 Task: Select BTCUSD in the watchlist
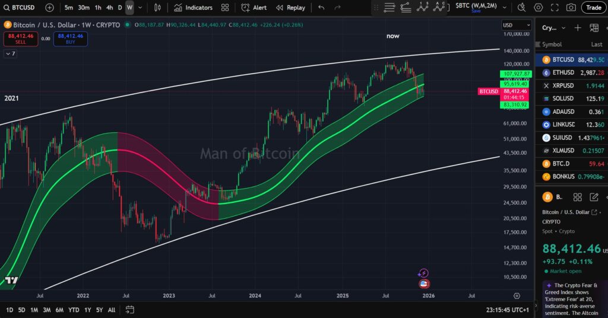click(572, 60)
